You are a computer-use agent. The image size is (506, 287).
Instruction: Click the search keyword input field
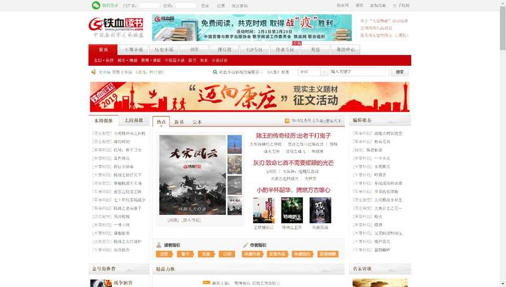pyautogui.click(x=358, y=72)
